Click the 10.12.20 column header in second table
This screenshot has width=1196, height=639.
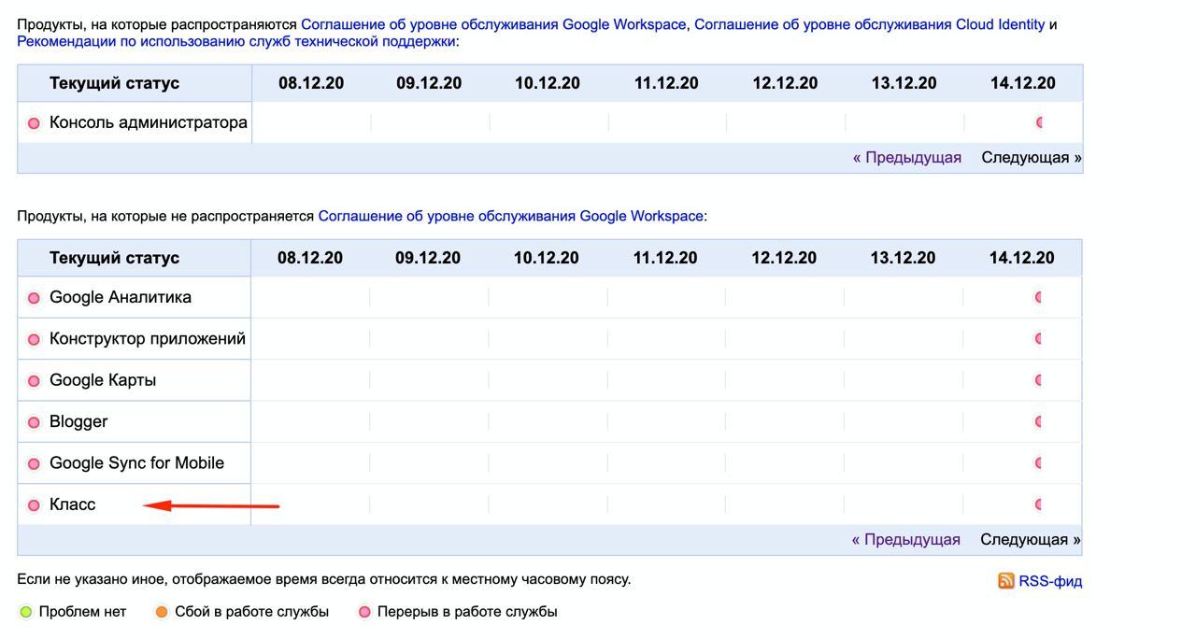pyautogui.click(x=547, y=258)
